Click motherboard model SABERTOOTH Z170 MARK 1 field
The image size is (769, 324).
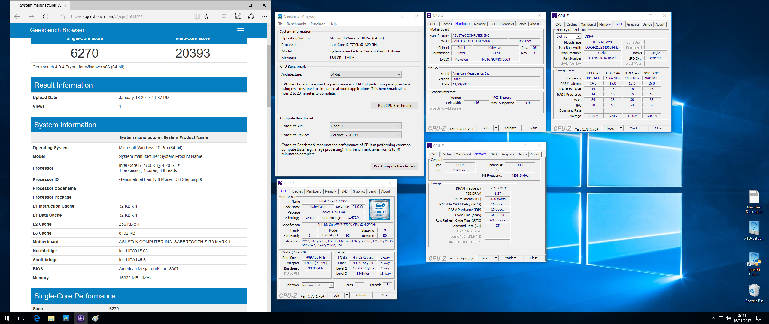tap(480, 41)
